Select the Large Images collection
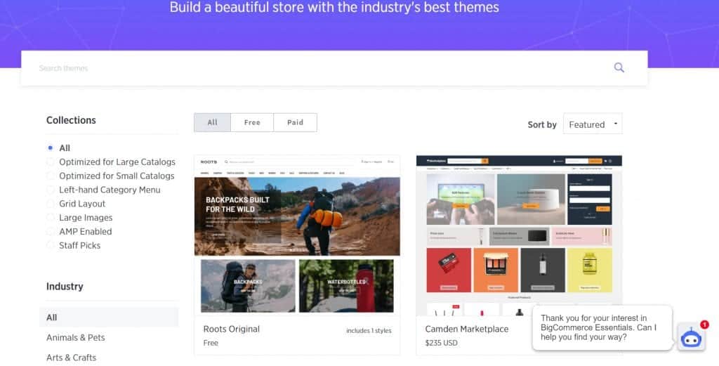 (79, 217)
